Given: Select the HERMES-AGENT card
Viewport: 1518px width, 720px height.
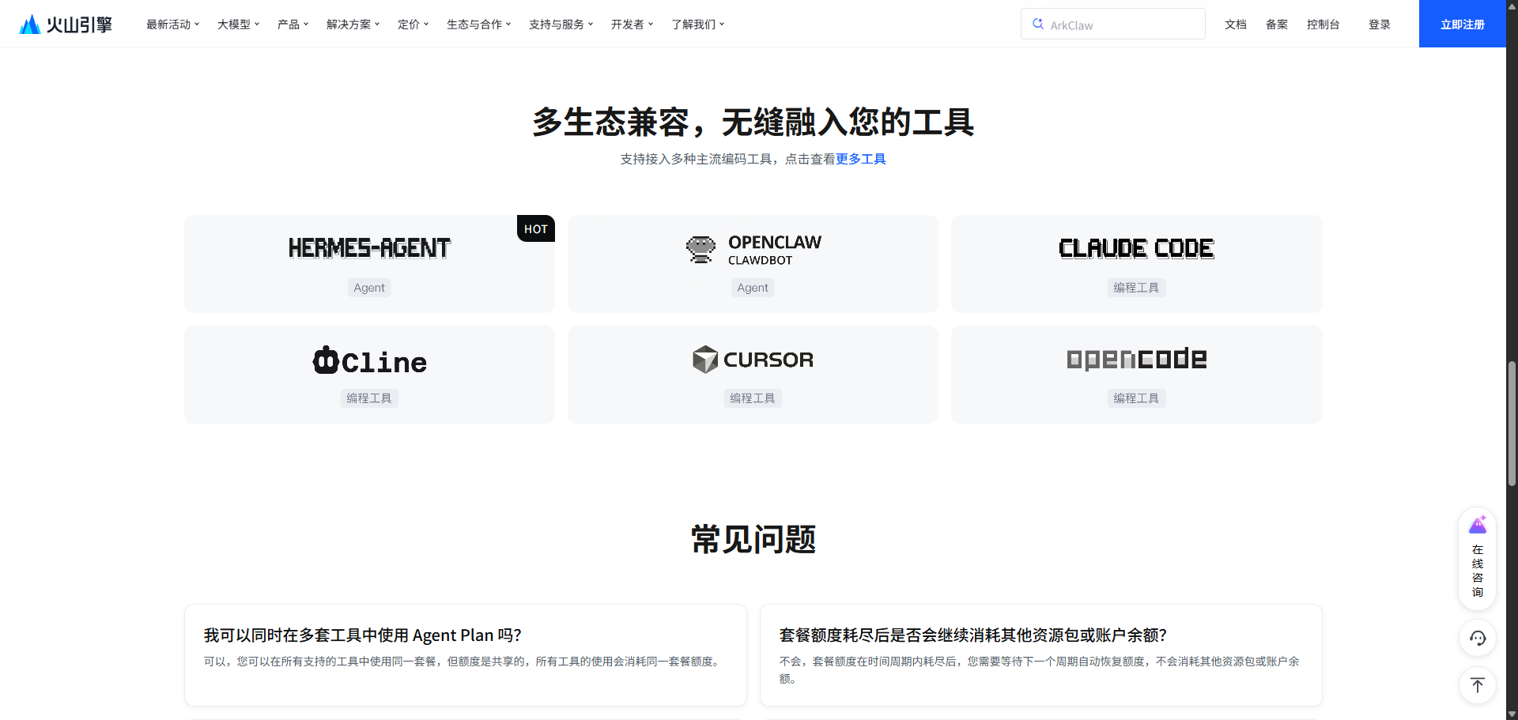Looking at the screenshot, I should click(x=369, y=264).
